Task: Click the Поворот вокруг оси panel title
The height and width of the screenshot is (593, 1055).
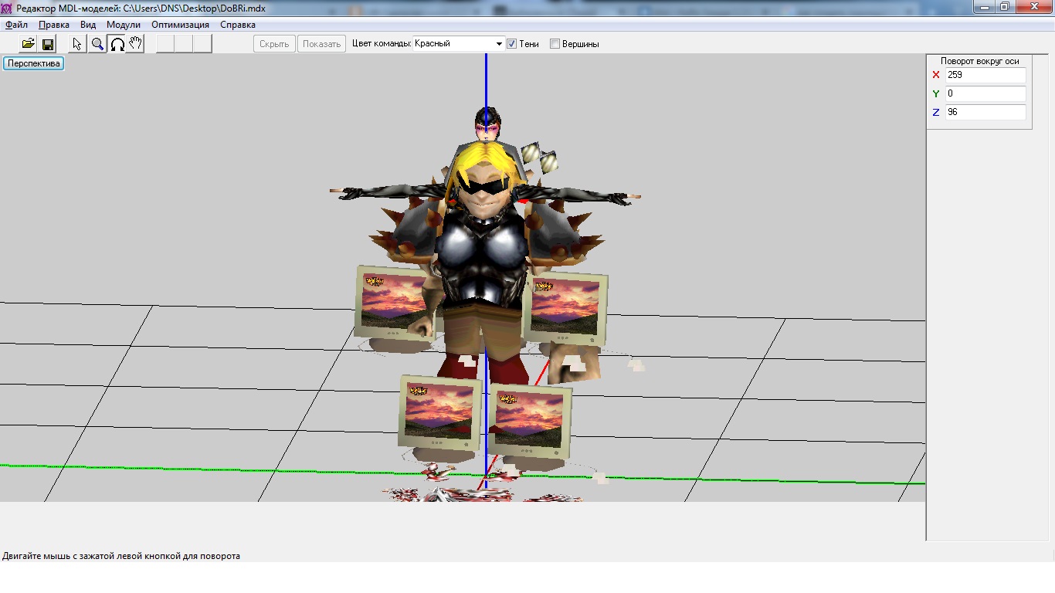Action: click(x=979, y=61)
